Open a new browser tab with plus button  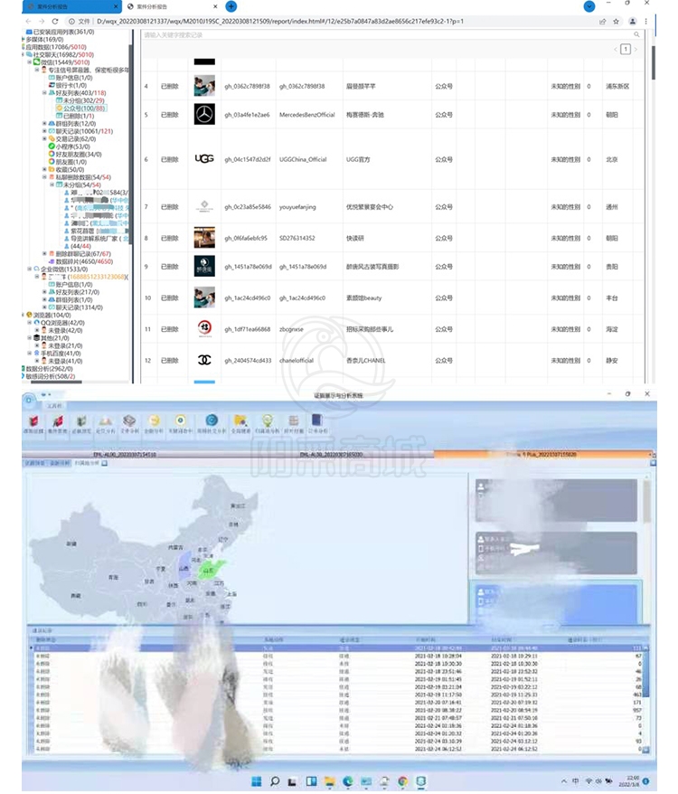pyautogui.click(x=231, y=6)
